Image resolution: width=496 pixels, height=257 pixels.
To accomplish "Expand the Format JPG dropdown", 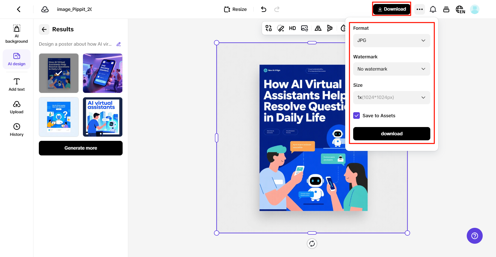I will [391, 41].
